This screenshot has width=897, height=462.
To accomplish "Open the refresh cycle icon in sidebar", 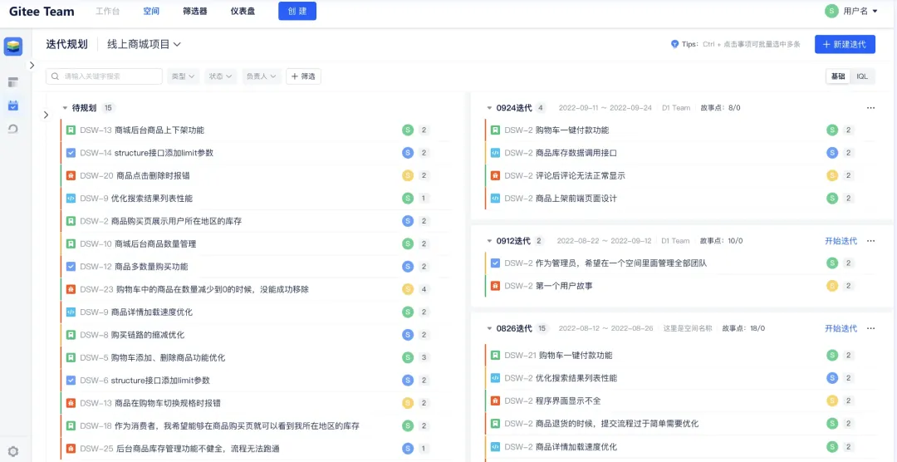I will point(13,129).
